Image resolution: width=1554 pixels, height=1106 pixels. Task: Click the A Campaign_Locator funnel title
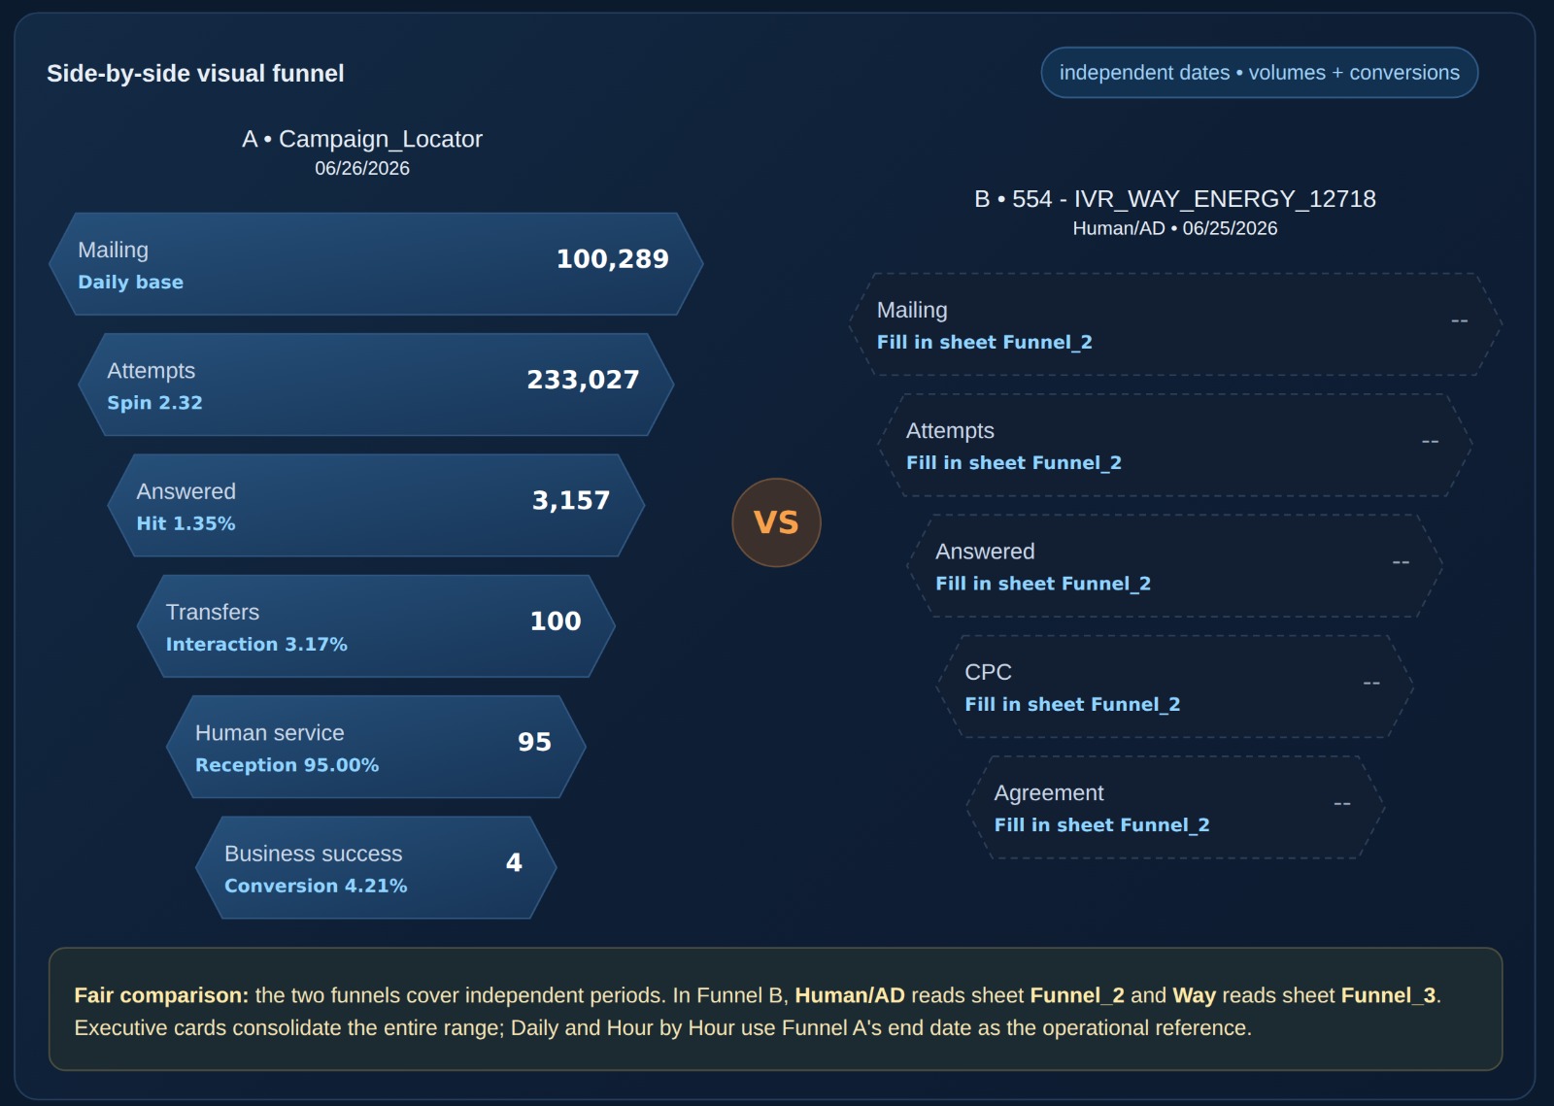(x=362, y=139)
